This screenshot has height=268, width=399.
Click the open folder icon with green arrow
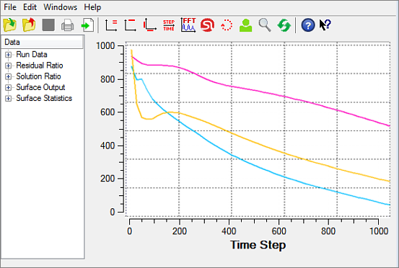coord(10,25)
